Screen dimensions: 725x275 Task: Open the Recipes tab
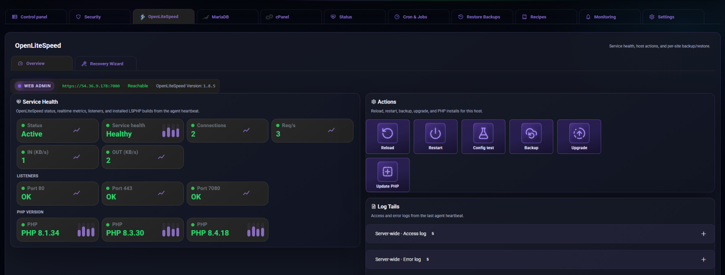[x=546, y=17]
